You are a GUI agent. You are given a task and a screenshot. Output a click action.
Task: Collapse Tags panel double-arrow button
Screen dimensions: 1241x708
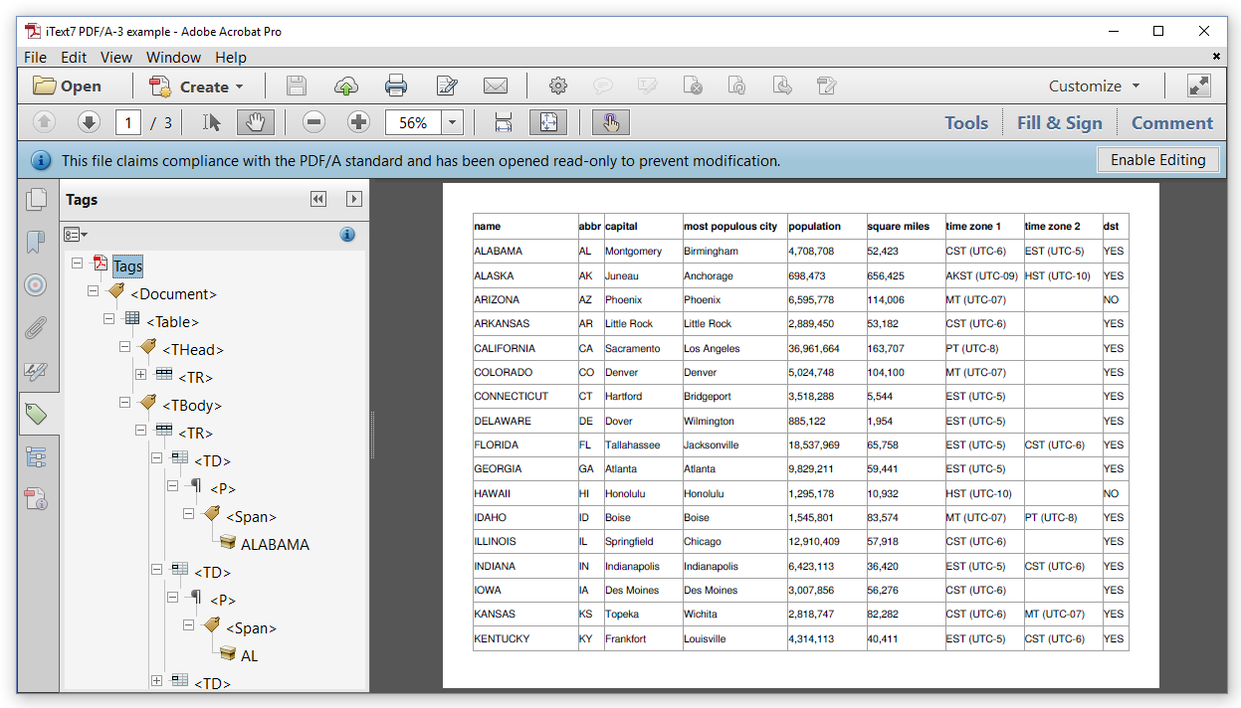(x=318, y=199)
